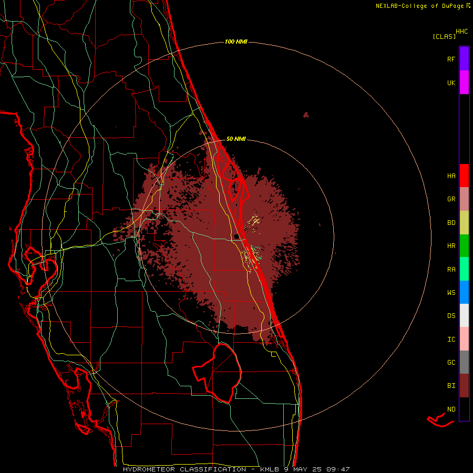
Task: Click the RA light-green legend swatch
Action: [x=464, y=269]
